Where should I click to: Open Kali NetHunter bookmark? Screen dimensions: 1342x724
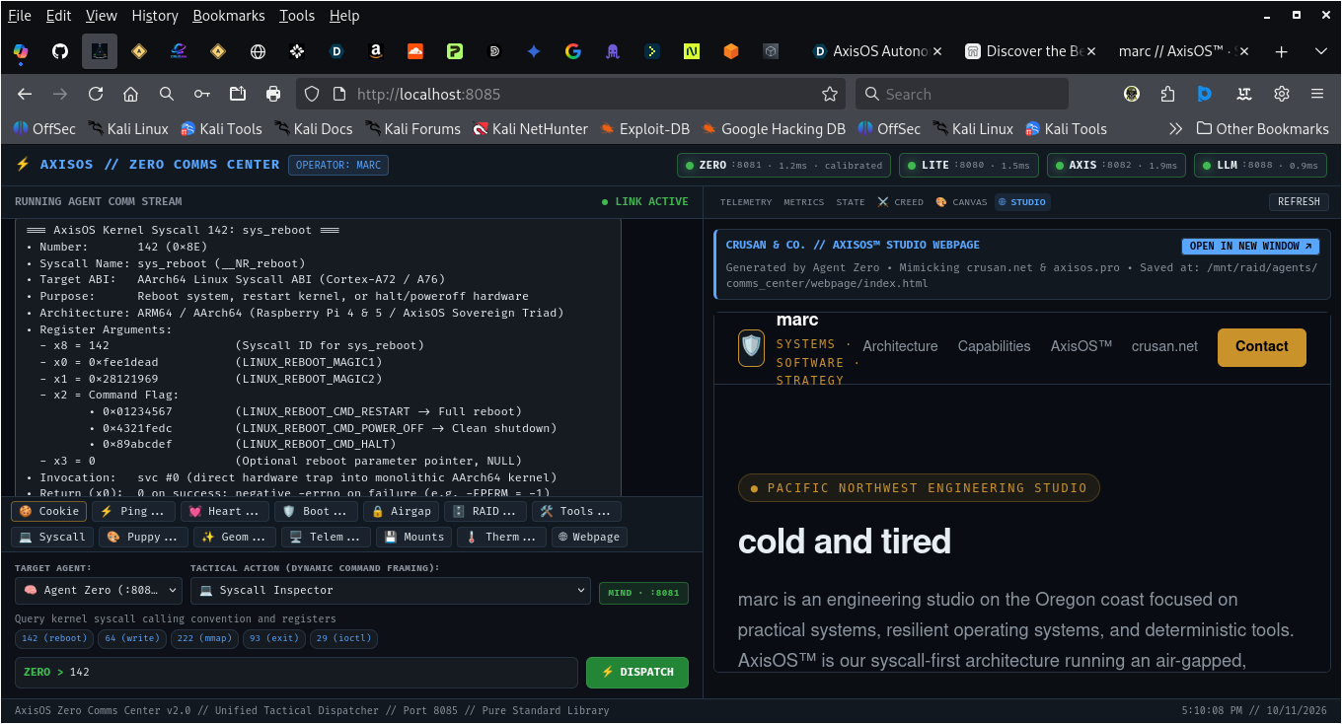[530, 129]
